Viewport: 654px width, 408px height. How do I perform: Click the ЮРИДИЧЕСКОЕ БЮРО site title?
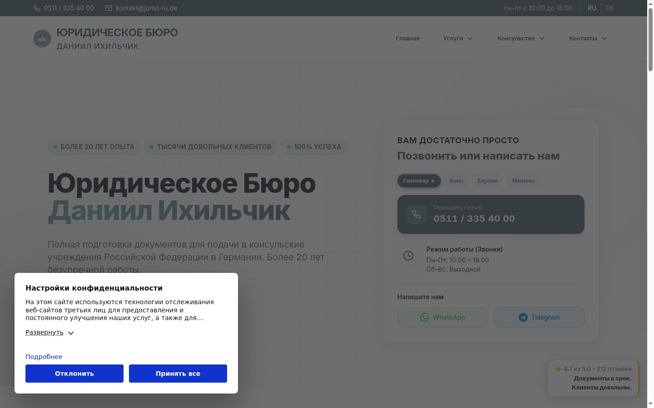(117, 33)
